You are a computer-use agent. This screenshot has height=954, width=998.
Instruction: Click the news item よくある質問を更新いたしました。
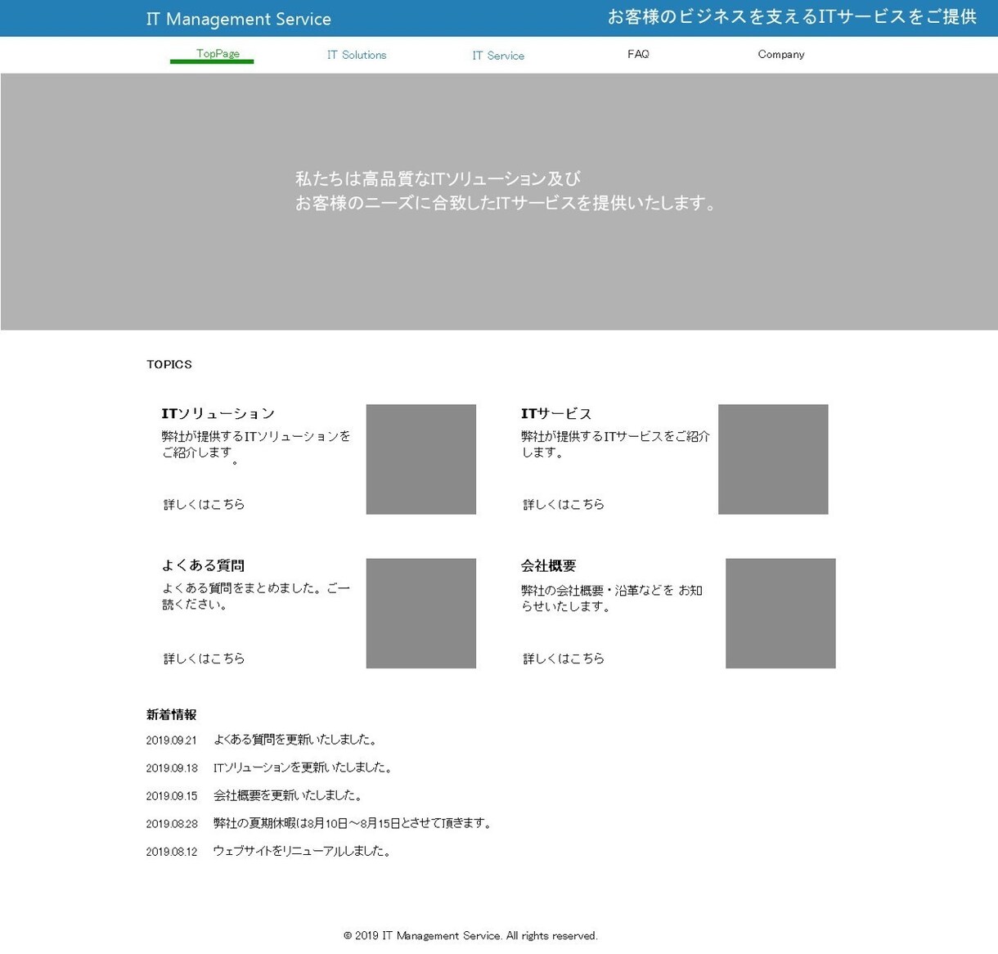tap(296, 740)
